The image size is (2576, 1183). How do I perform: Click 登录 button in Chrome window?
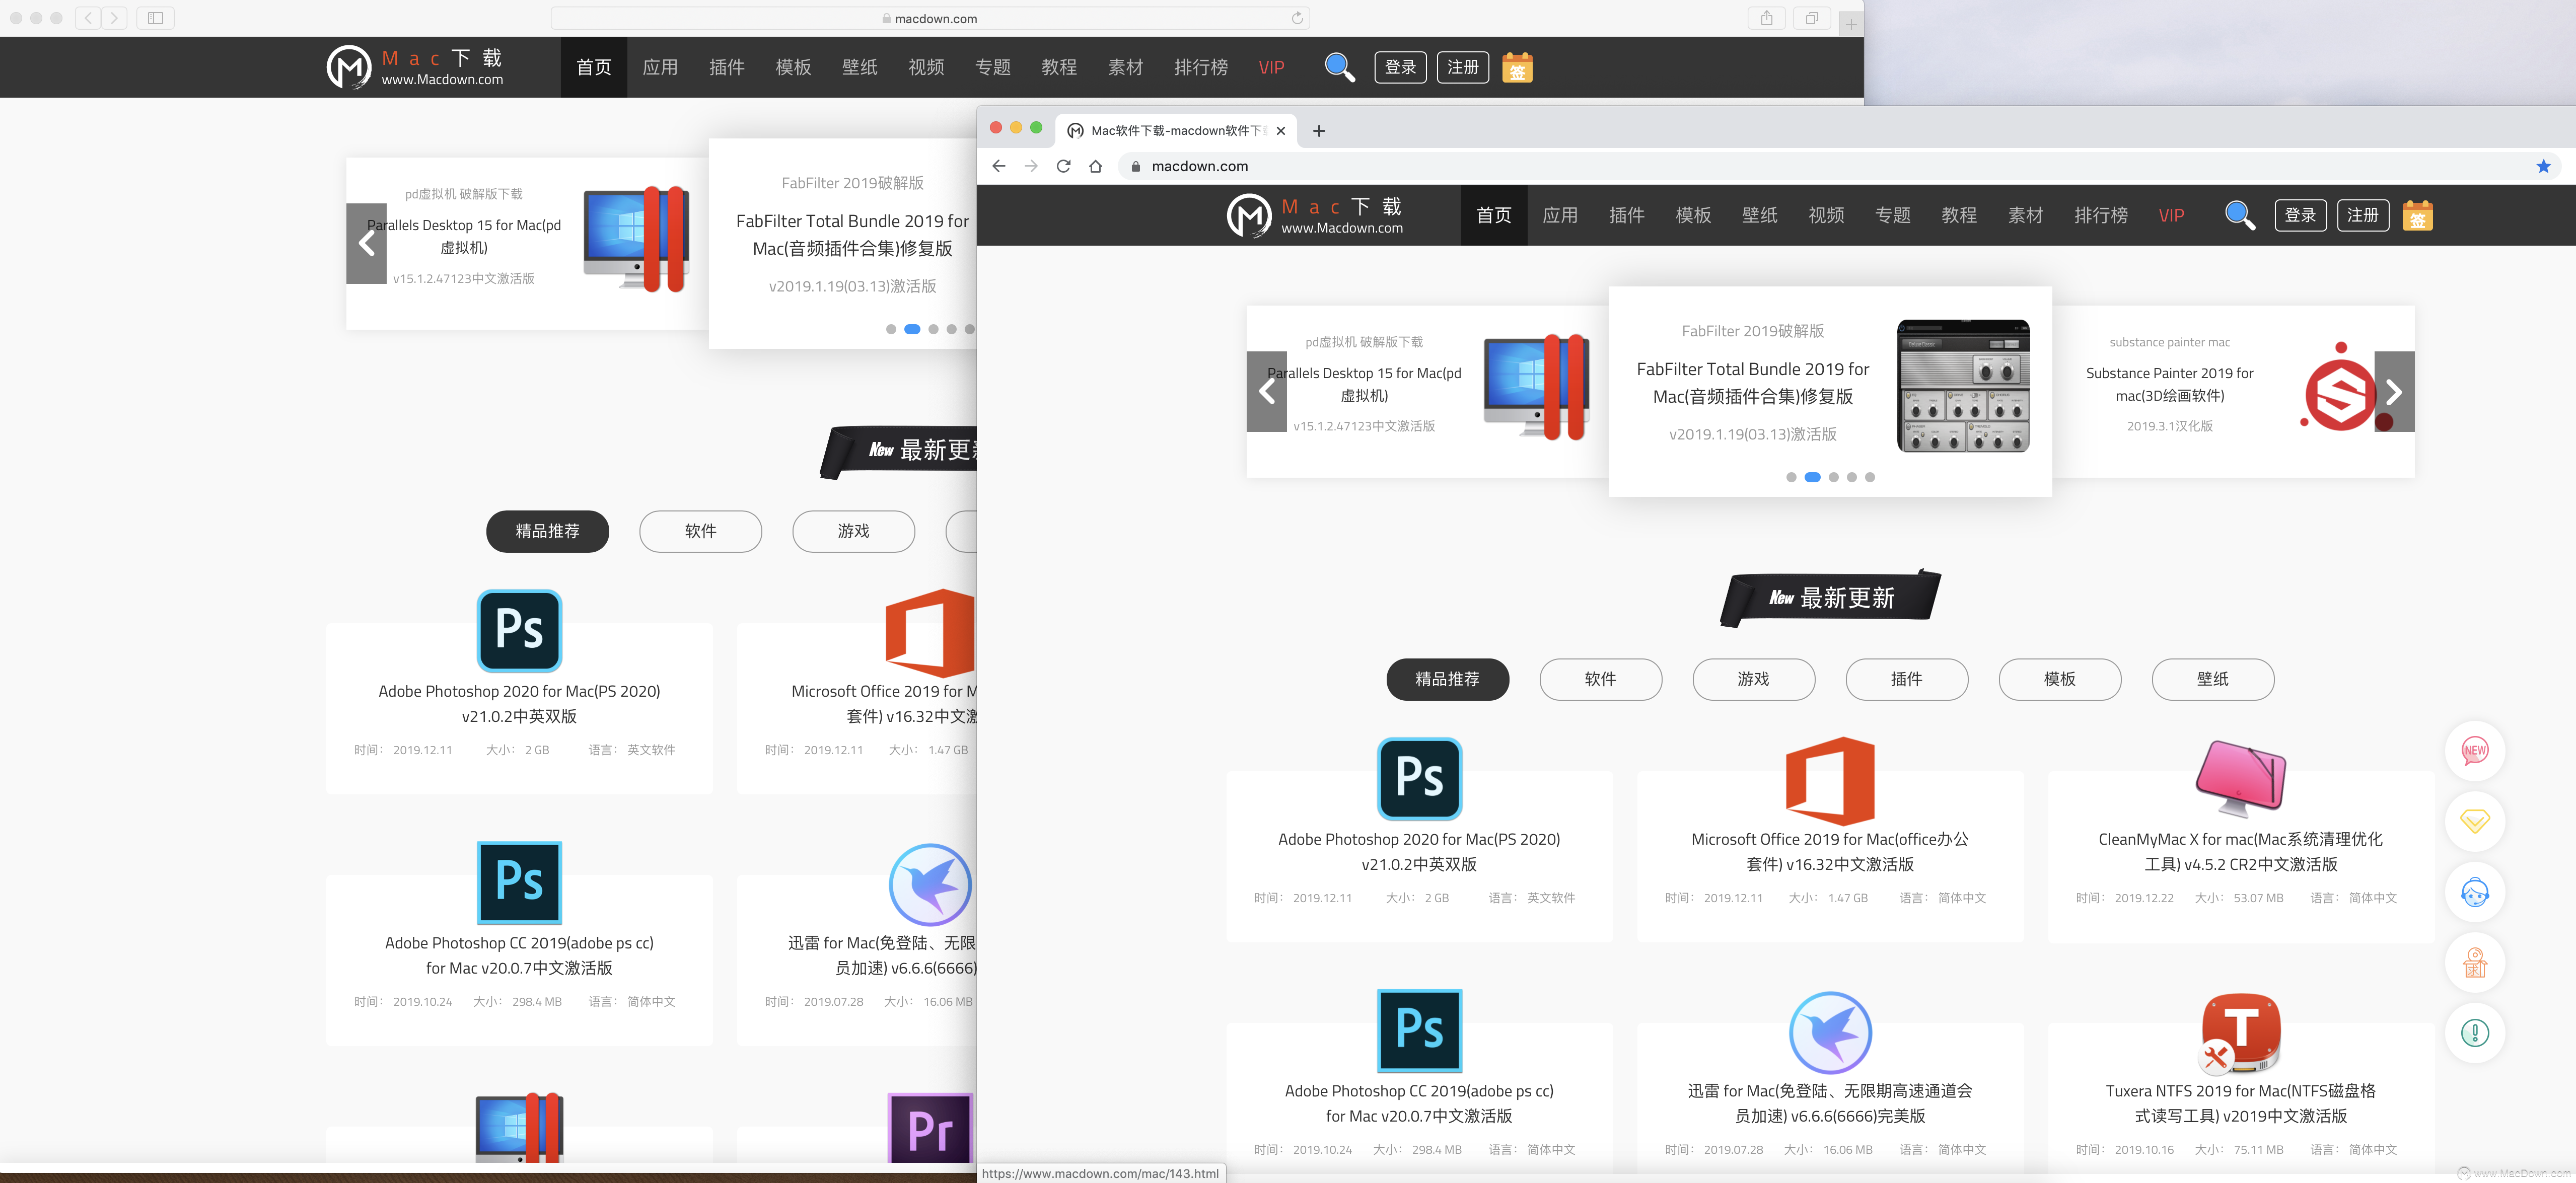2300,215
